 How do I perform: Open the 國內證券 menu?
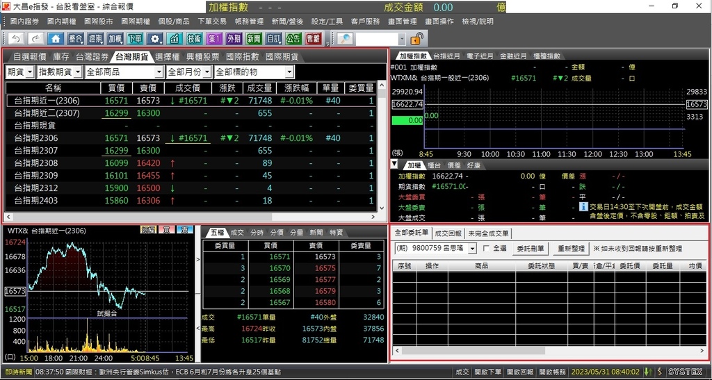pos(24,22)
